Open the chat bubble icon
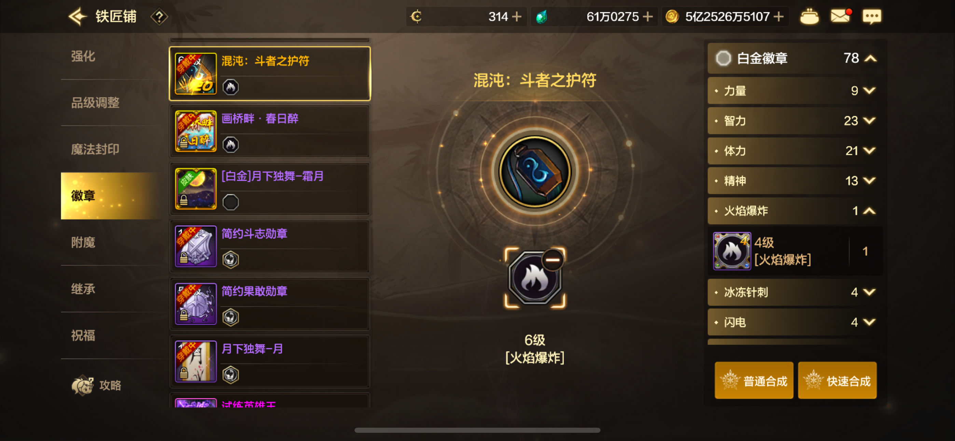Viewport: 955px width, 441px height. pyautogui.click(x=872, y=17)
